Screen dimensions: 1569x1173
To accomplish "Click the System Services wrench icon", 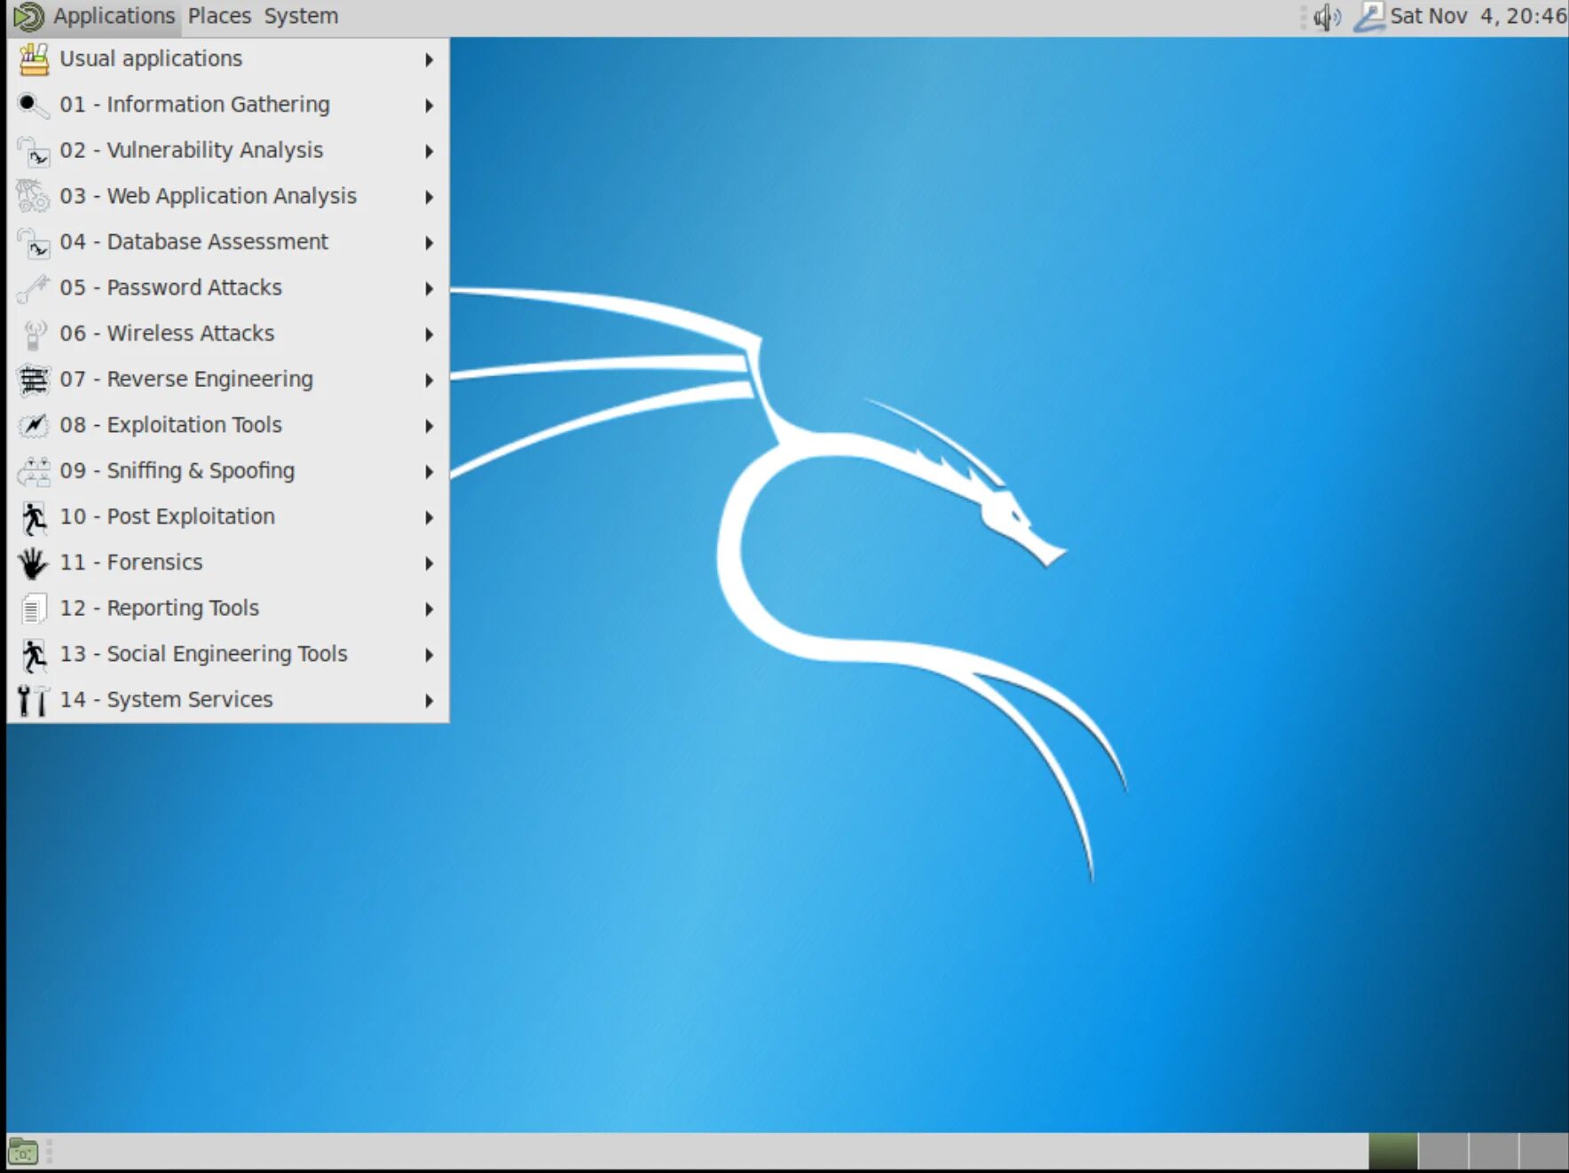I will (x=34, y=701).
